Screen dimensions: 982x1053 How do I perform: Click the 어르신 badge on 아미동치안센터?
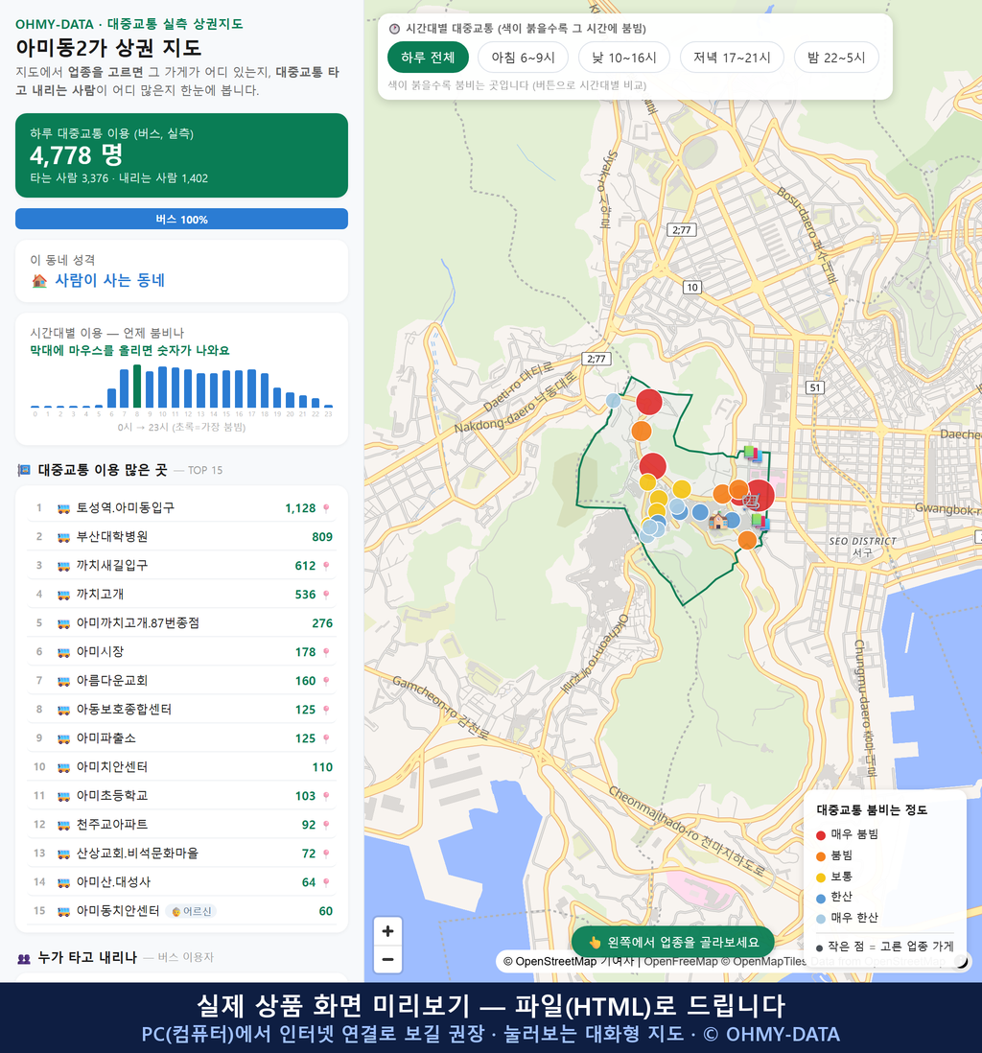click(192, 911)
